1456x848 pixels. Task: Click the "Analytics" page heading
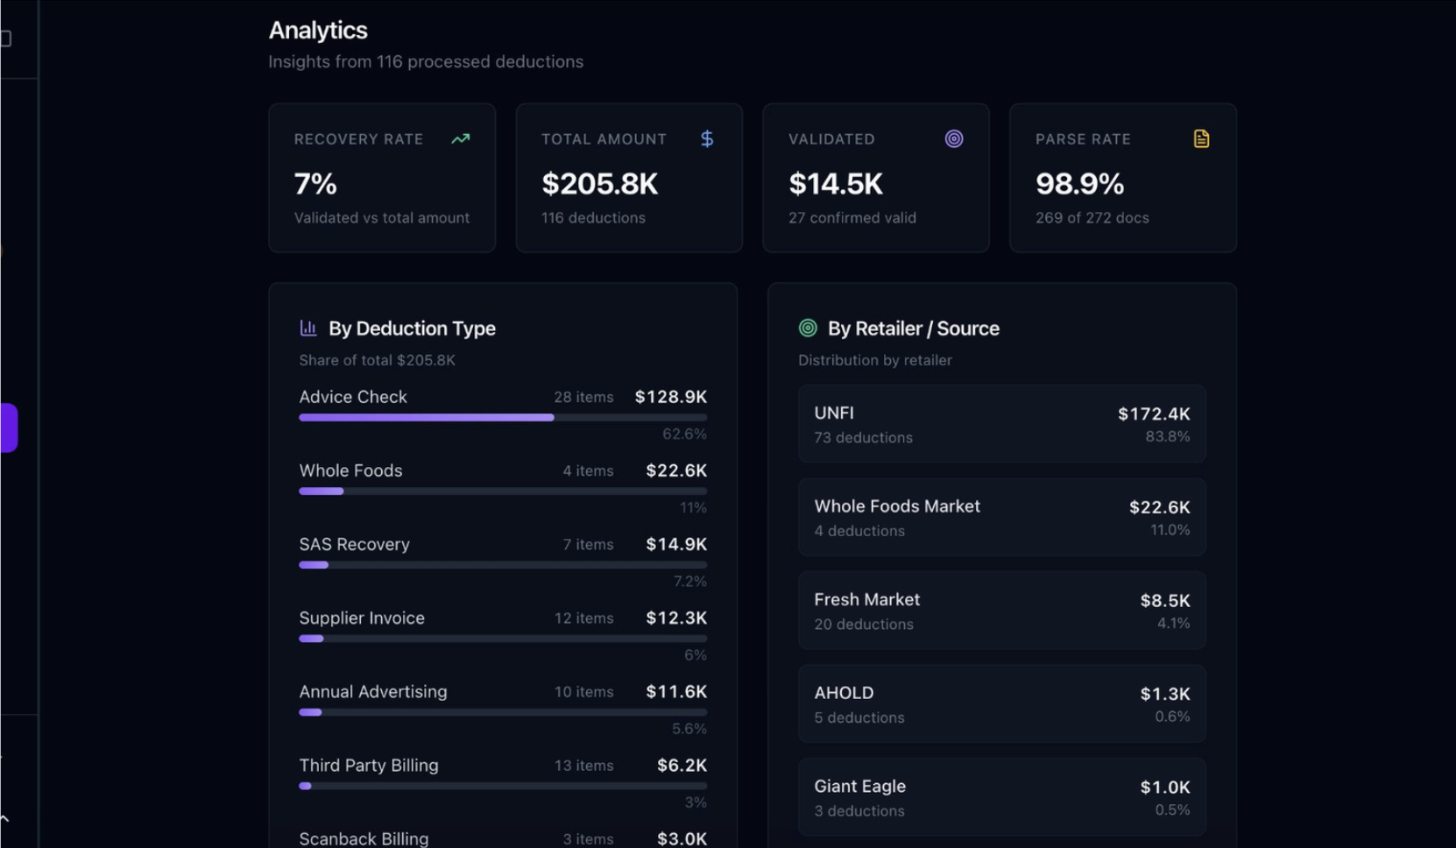pyautogui.click(x=318, y=31)
